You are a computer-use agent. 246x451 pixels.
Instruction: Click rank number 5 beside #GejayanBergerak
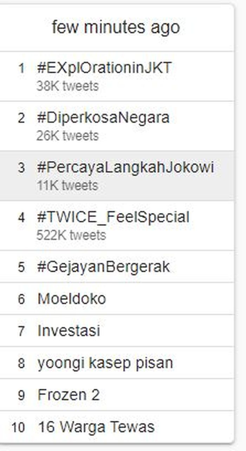click(21, 267)
